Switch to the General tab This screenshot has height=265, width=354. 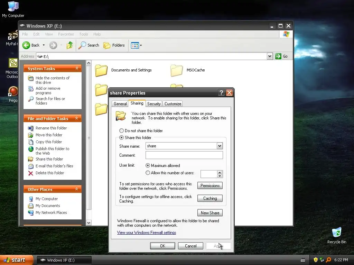pyautogui.click(x=120, y=104)
